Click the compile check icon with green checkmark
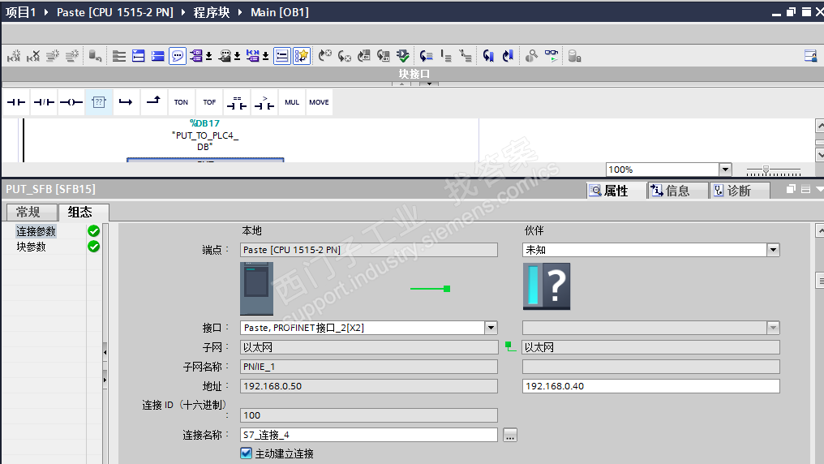Screen dimensions: 824x464 [x=403, y=56]
